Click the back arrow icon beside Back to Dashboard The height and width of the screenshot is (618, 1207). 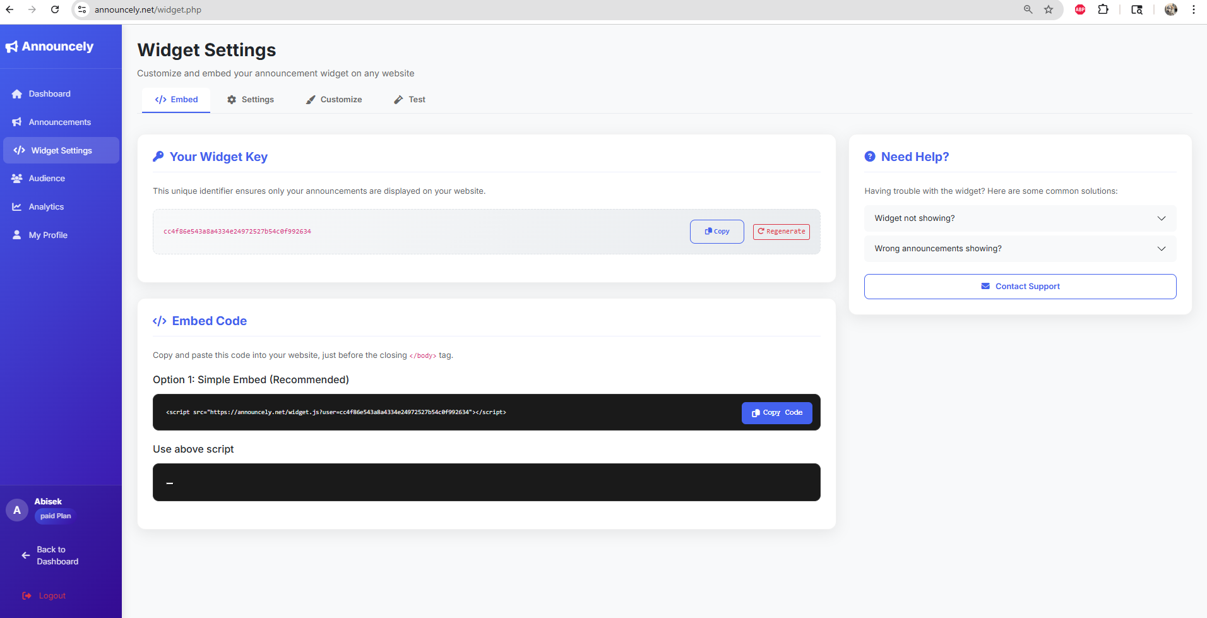(x=26, y=556)
